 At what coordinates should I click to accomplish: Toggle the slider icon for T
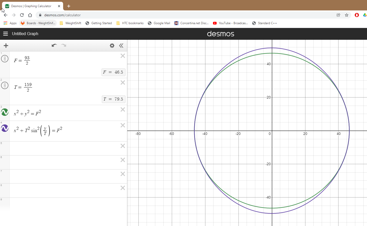[x=5, y=86]
